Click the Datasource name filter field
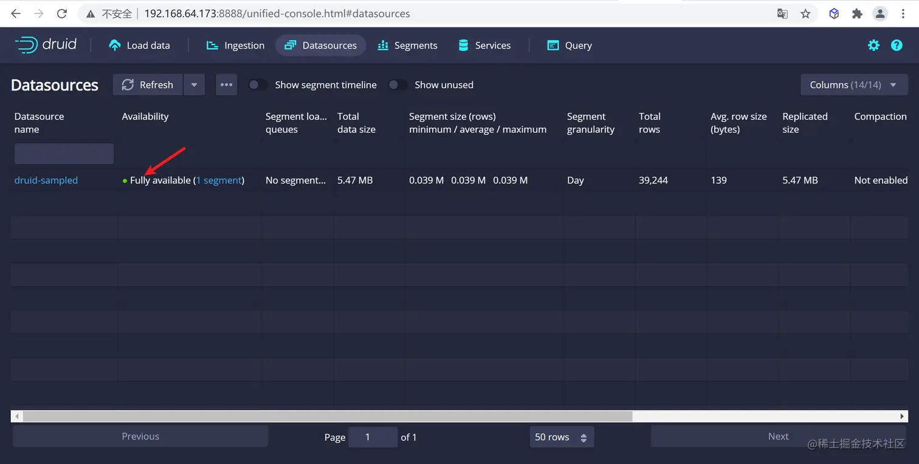Screen dimensions: 919x464 64,154
